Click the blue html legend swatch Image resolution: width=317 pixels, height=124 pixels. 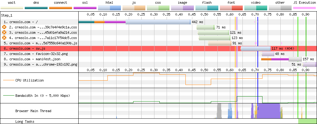pyautogui.click(x=109, y=8)
